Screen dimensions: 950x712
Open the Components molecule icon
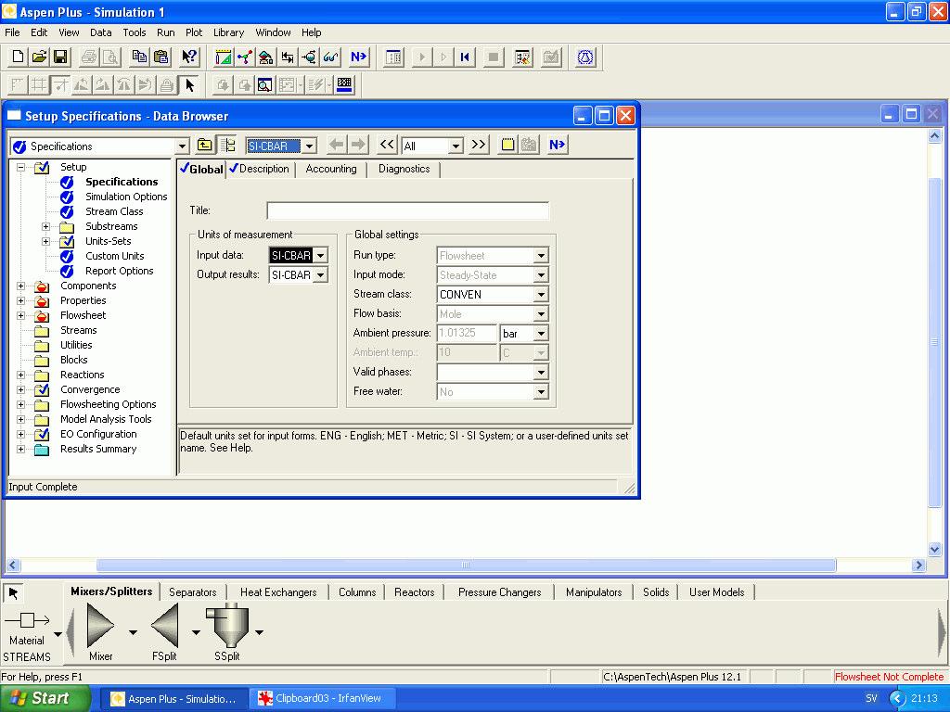pyautogui.click(x=245, y=57)
